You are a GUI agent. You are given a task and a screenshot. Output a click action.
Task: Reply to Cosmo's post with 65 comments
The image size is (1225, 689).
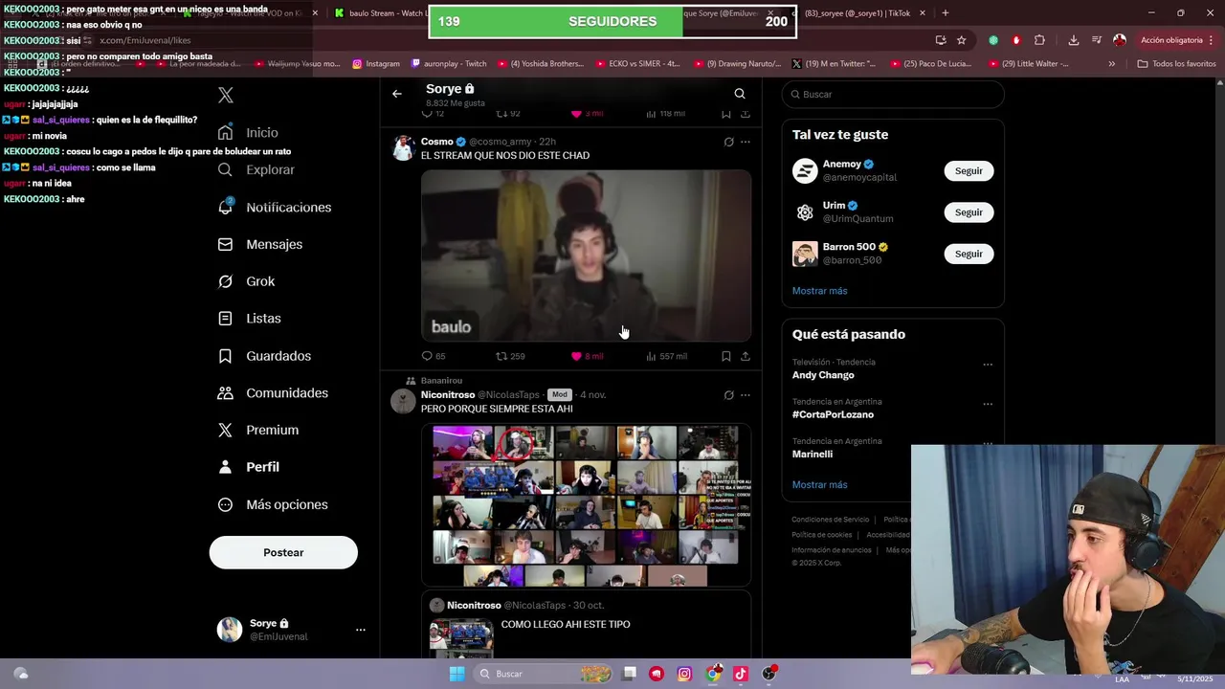pos(434,356)
